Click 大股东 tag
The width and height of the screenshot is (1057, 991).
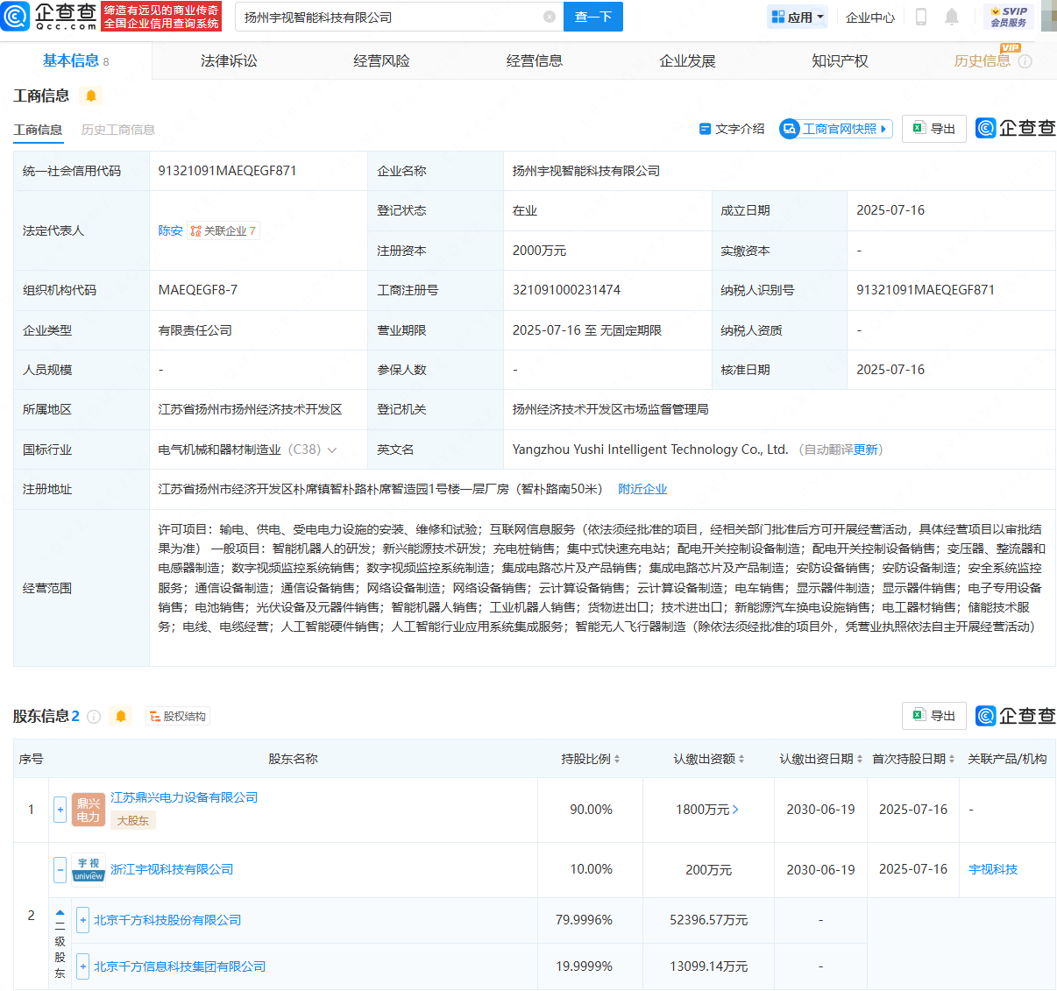[x=133, y=820]
